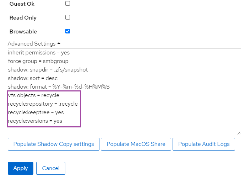
Task: Apply the share settings
Action: [x=21, y=168]
